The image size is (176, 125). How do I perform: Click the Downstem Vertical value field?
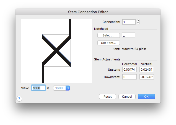click(147, 77)
